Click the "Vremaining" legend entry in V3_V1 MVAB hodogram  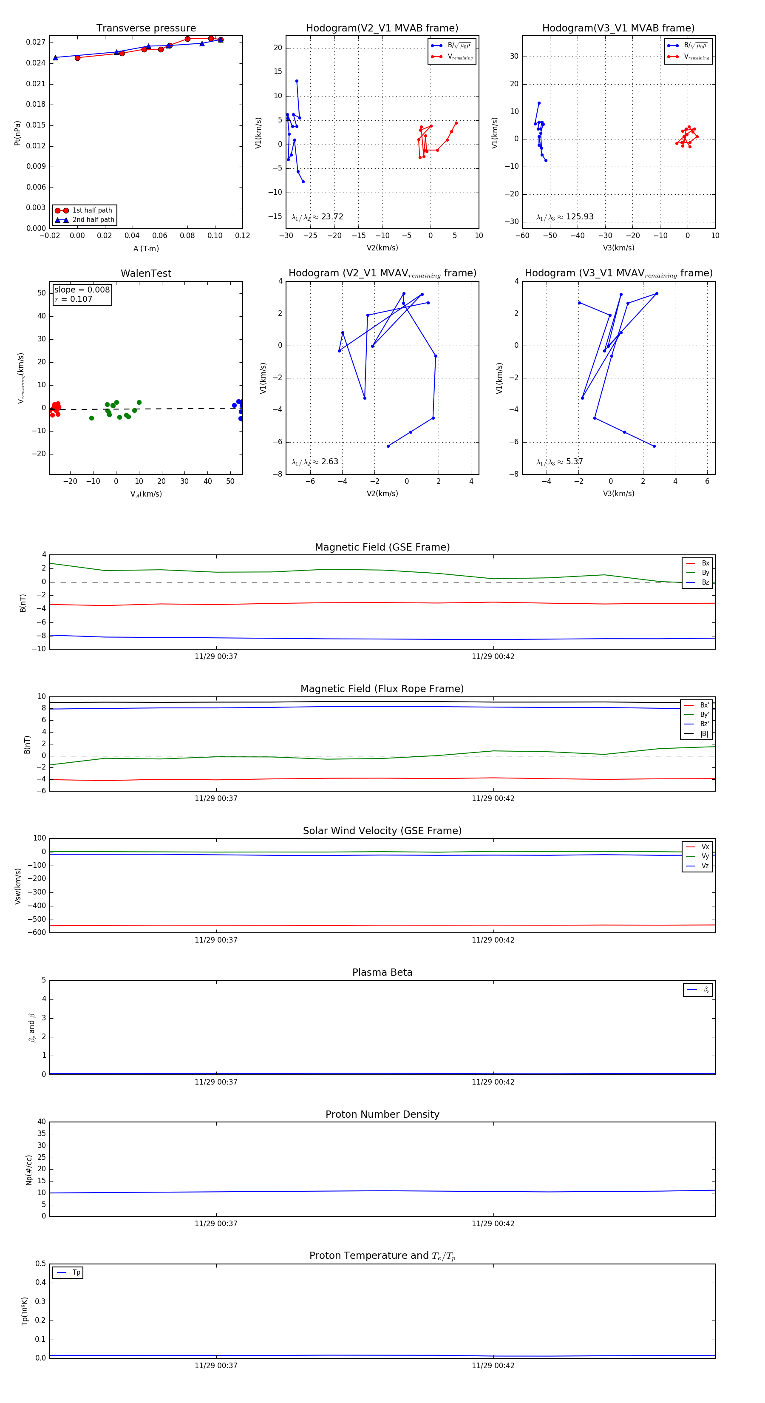[x=688, y=57]
